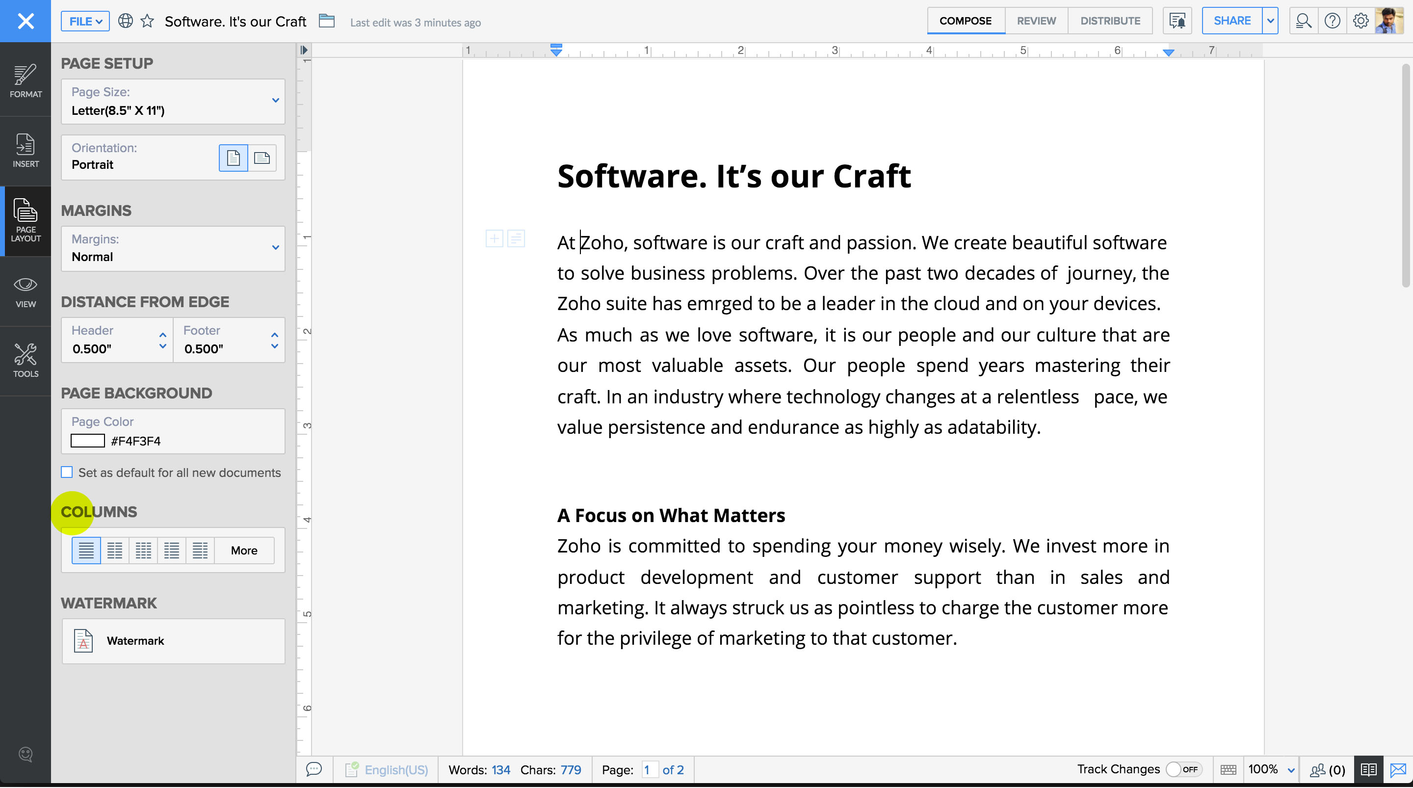Click the Watermark option icon
This screenshot has width=1413, height=788.
tap(83, 640)
